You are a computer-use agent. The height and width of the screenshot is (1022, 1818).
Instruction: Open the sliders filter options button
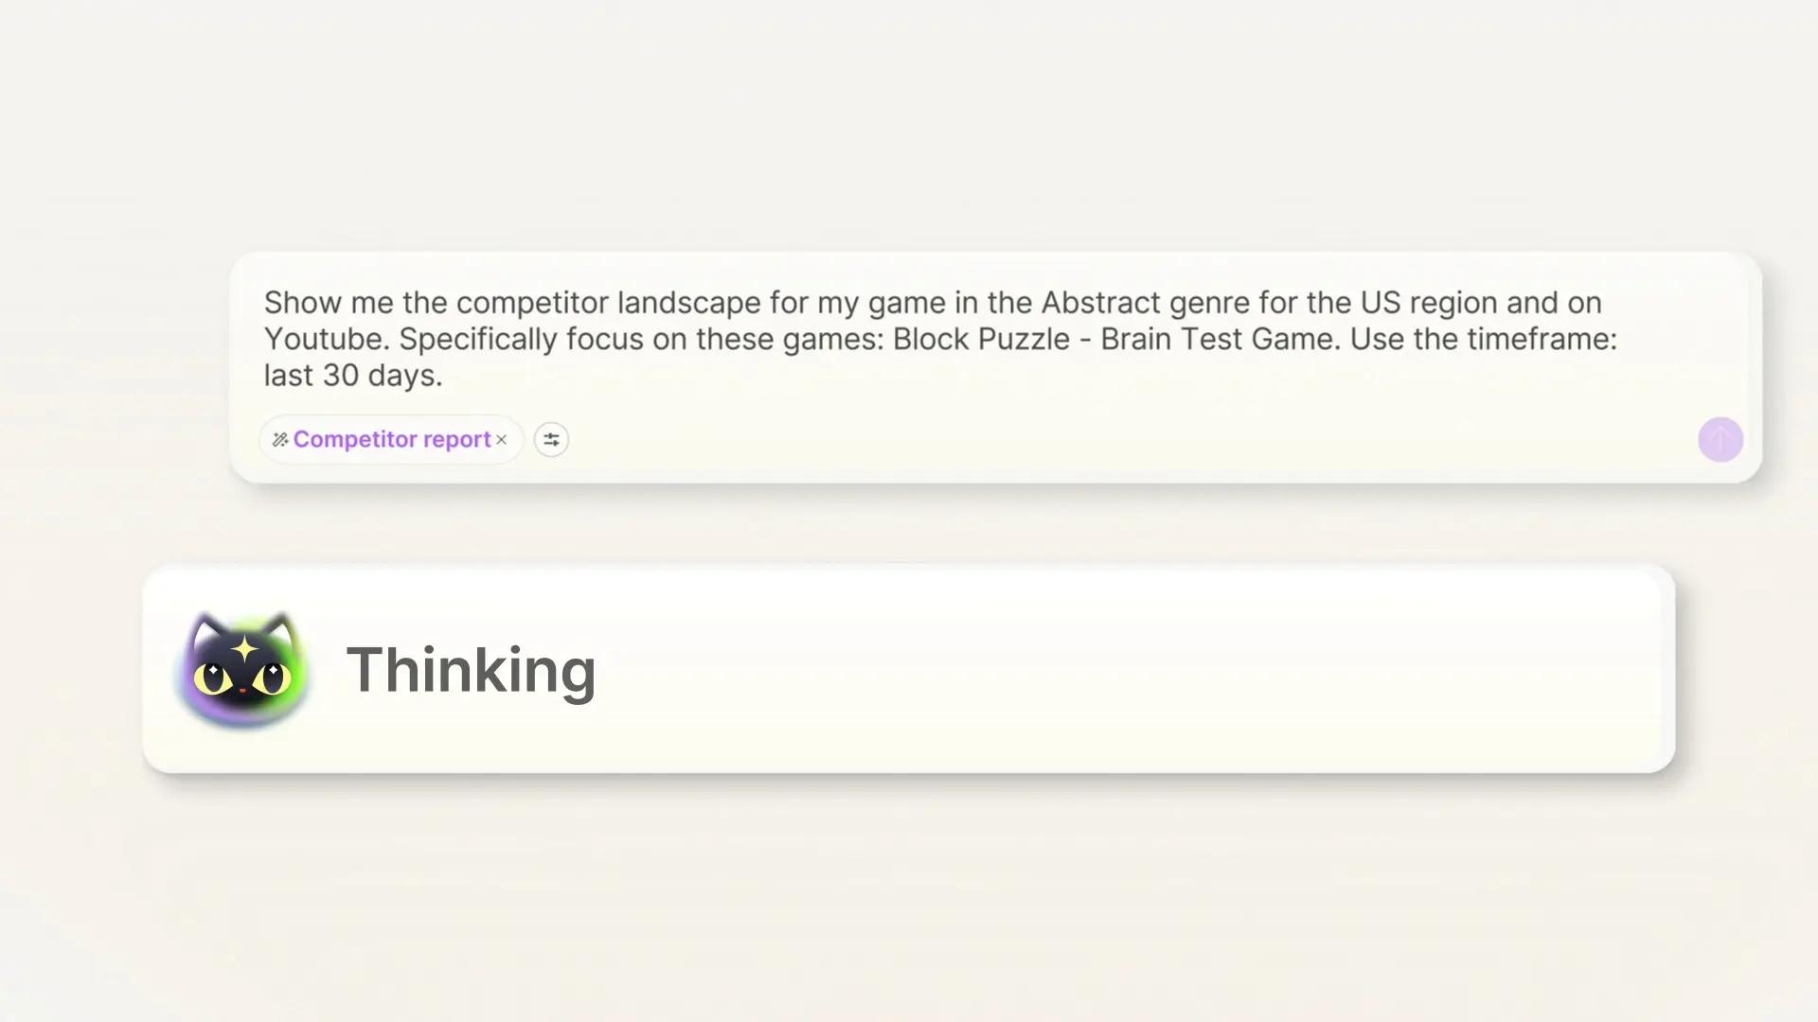pos(551,440)
